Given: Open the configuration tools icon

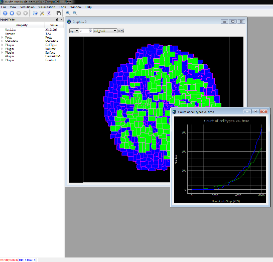Looking at the screenshot, I should 42,13.
